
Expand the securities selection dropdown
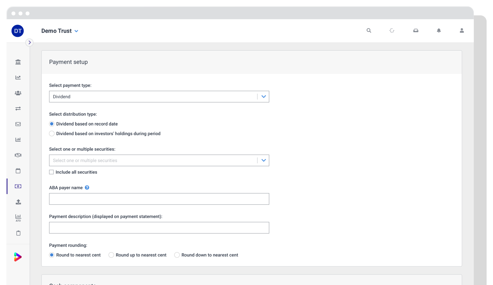click(x=263, y=160)
